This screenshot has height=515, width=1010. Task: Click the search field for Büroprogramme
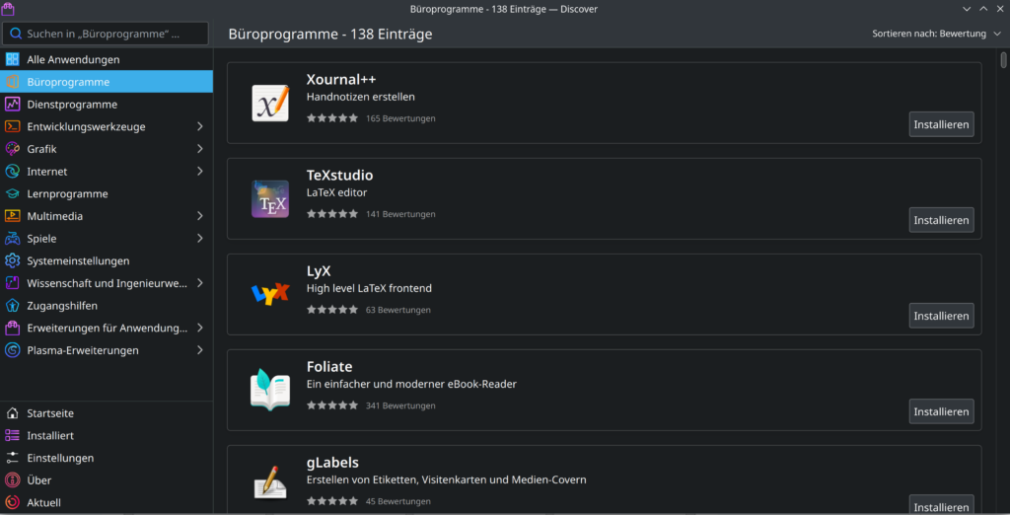pos(106,34)
